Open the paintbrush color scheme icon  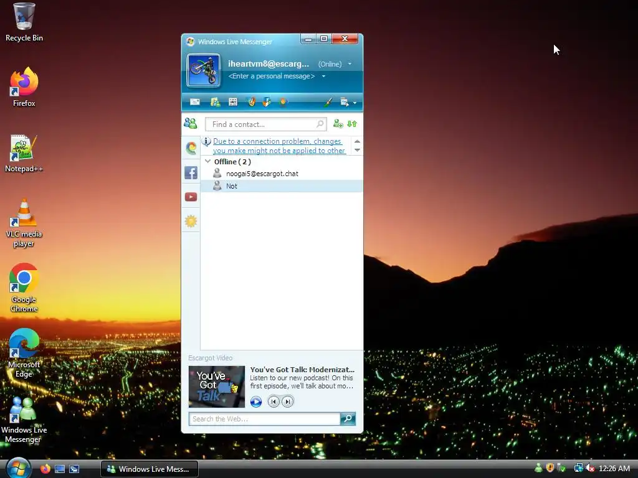pyautogui.click(x=328, y=102)
